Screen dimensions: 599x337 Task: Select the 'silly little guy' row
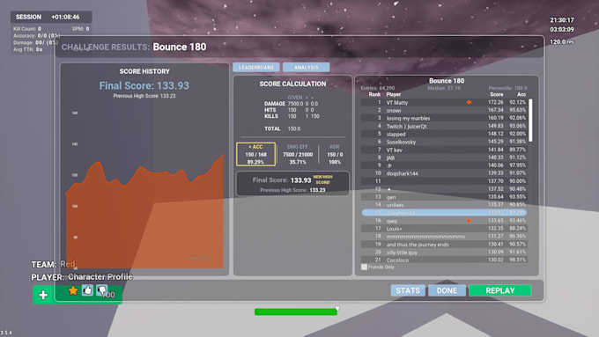point(444,253)
